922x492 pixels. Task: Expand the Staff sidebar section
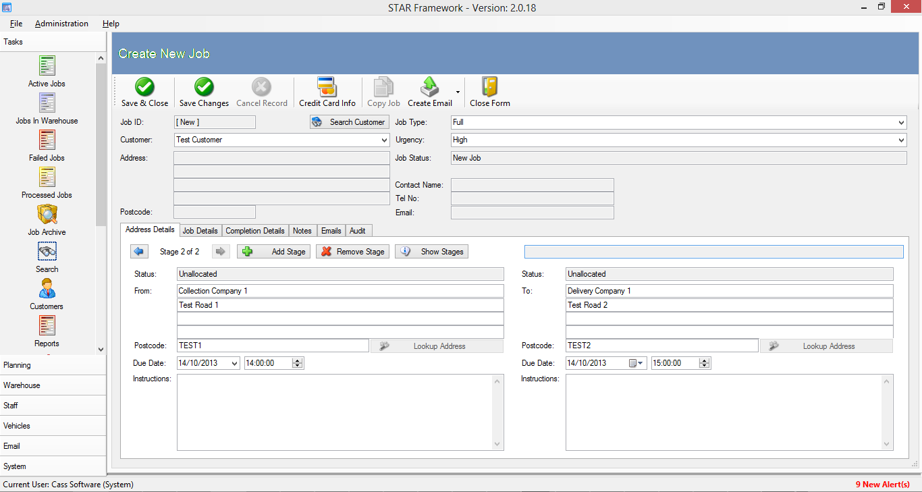point(53,406)
